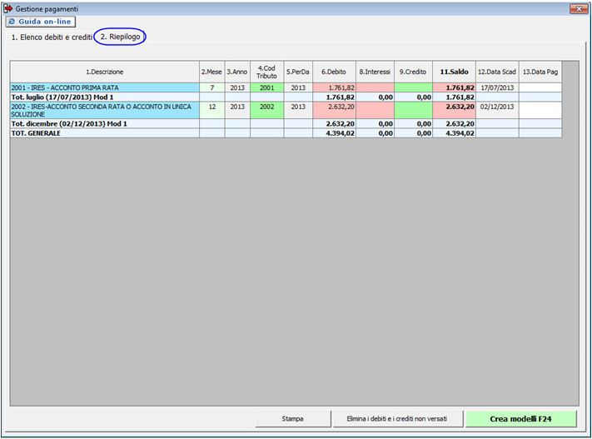
Task: Click the 11.Saldo column header
Action: tap(455, 72)
